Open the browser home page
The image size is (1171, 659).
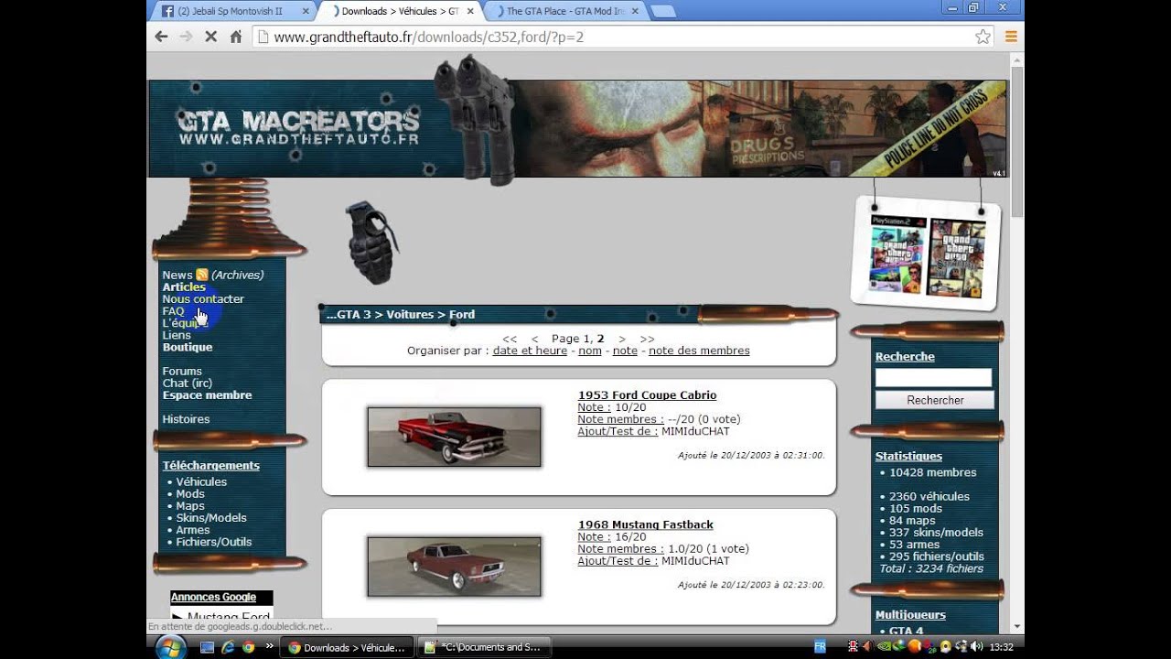coord(236,37)
